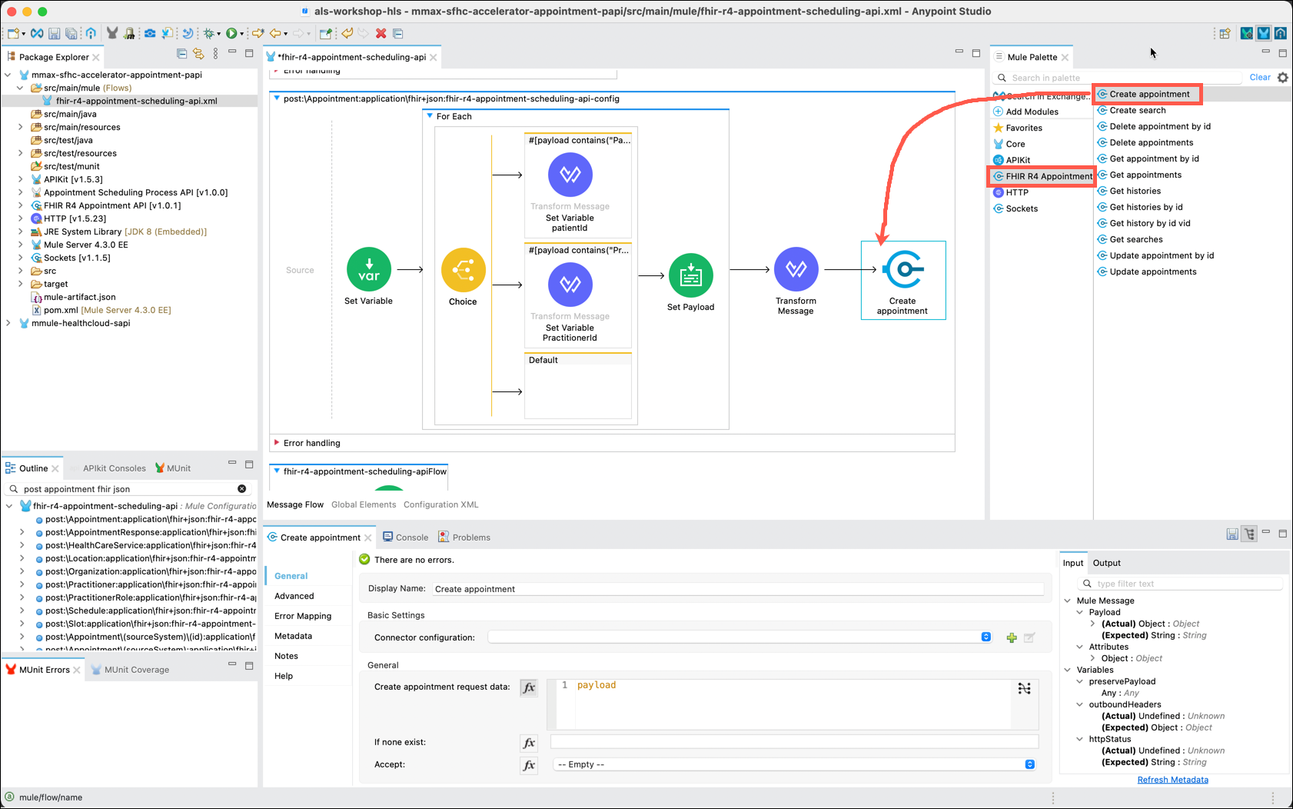This screenshot has width=1293, height=809.
Task: Collapse the For Each scope
Action: 430,116
